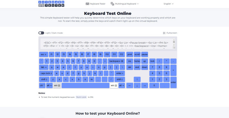Click the home key
The width and height of the screenshot is (229, 118).
pyautogui.click(x=137, y=61)
